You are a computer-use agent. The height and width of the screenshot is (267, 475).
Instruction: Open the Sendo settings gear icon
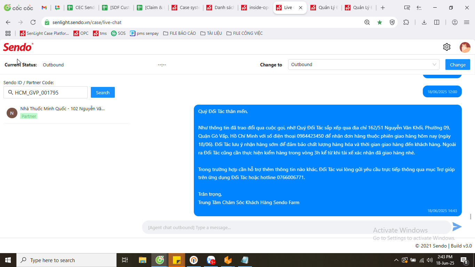tap(447, 47)
